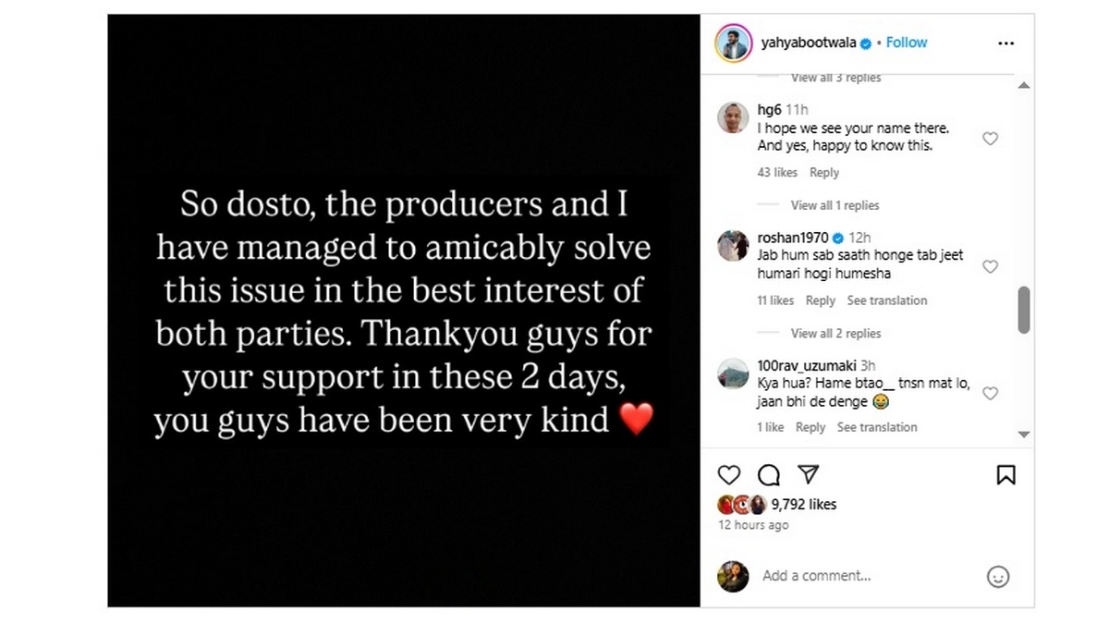The image size is (1109, 624).
Task: See translation of roshan1970's comment
Action: (x=887, y=300)
